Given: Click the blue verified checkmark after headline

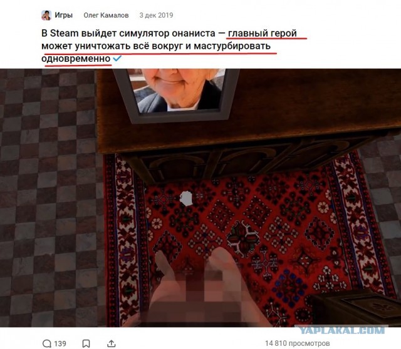Looking at the screenshot, I should point(117,58).
